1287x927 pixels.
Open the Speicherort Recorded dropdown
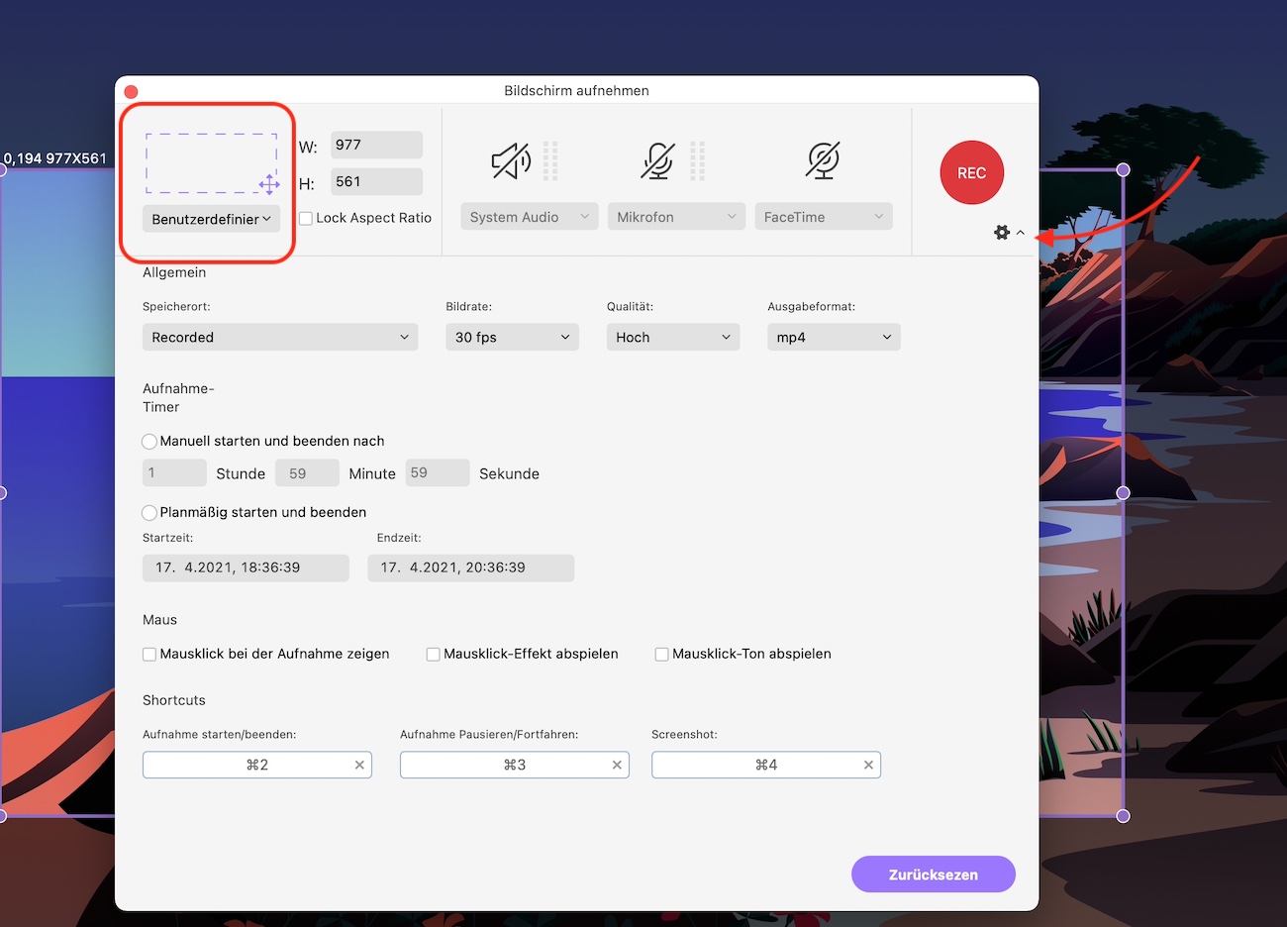280,337
